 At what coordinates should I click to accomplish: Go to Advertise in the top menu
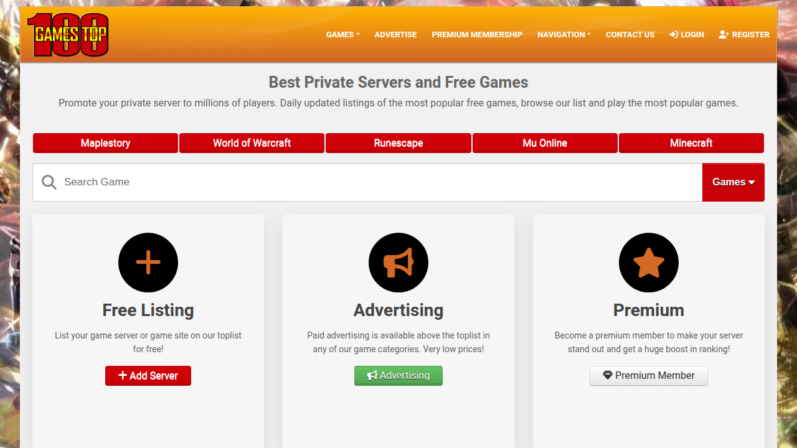(395, 35)
